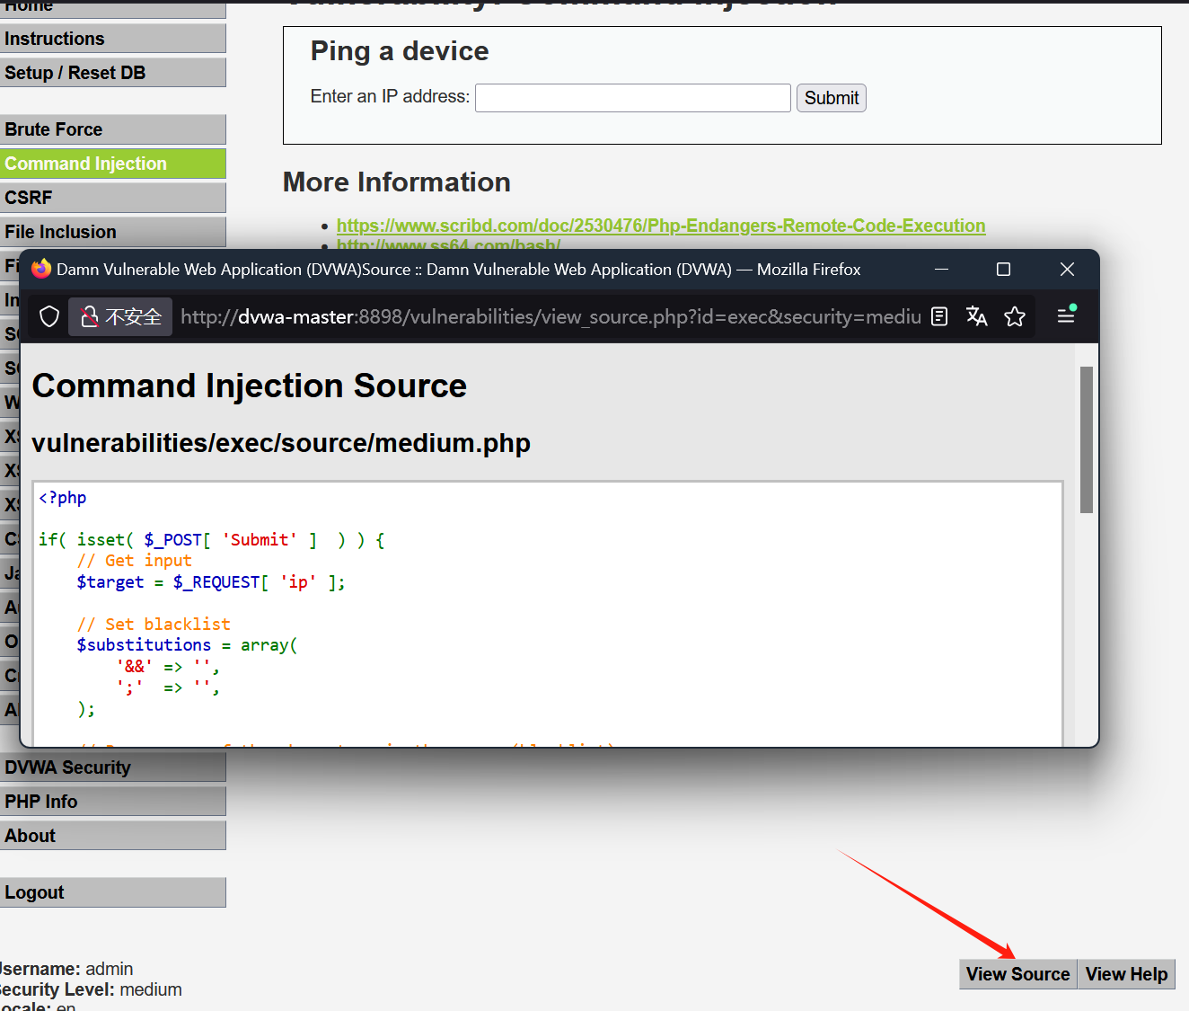Click the insecure connection lock icon
Image resolution: width=1189 pixels, height=1011 pixels.
tap(90, 316)
